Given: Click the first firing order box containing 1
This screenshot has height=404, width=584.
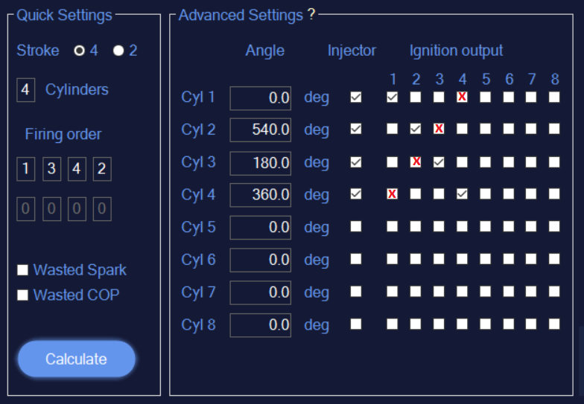Looking at the screenshot, I should (x=25, y=169).
